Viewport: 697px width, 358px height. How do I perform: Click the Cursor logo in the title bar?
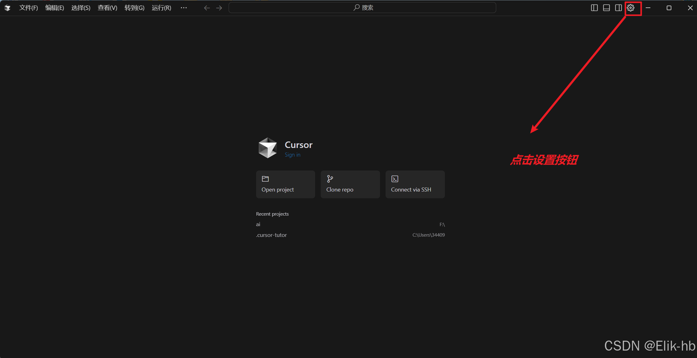[x=7, y=8]
